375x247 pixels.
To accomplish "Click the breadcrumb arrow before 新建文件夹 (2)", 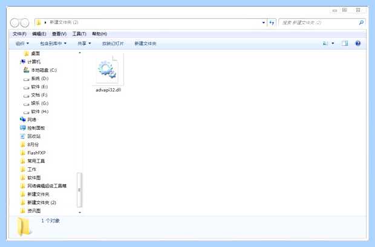I will [45, 22].
